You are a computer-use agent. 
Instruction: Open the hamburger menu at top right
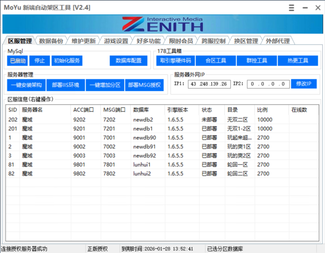tap(290, 8)
